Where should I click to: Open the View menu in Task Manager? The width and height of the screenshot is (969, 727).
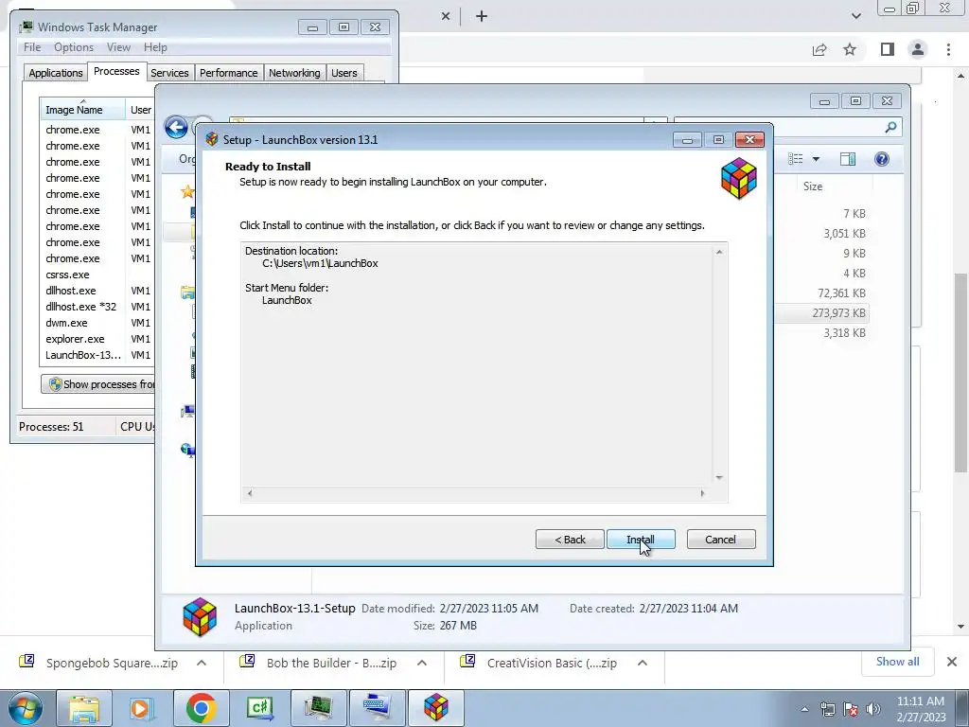(118, 47)
